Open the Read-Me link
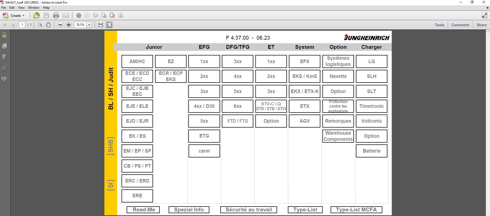 (x=143, y=210)
